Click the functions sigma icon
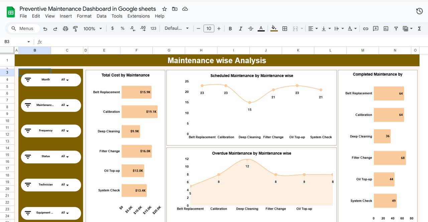This screenshot has width=428, height=222. [420, 28]
